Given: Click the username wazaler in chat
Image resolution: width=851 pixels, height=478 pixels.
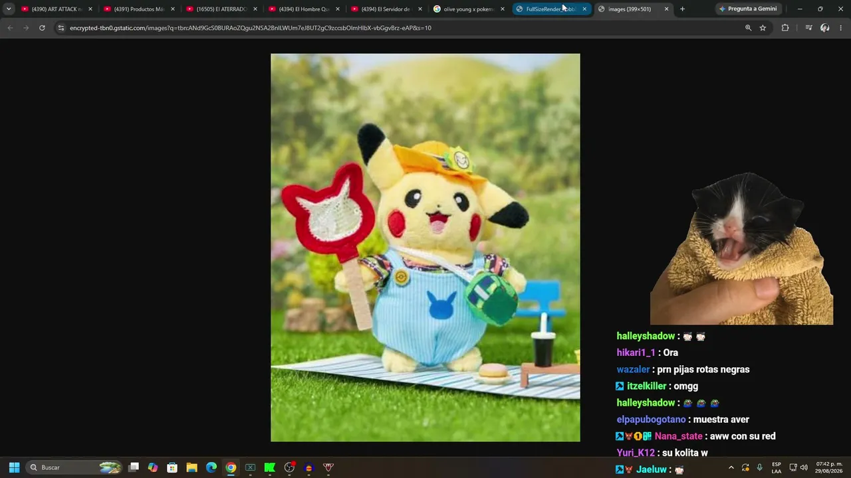Looking at the screenshot, I should (633, 369).
